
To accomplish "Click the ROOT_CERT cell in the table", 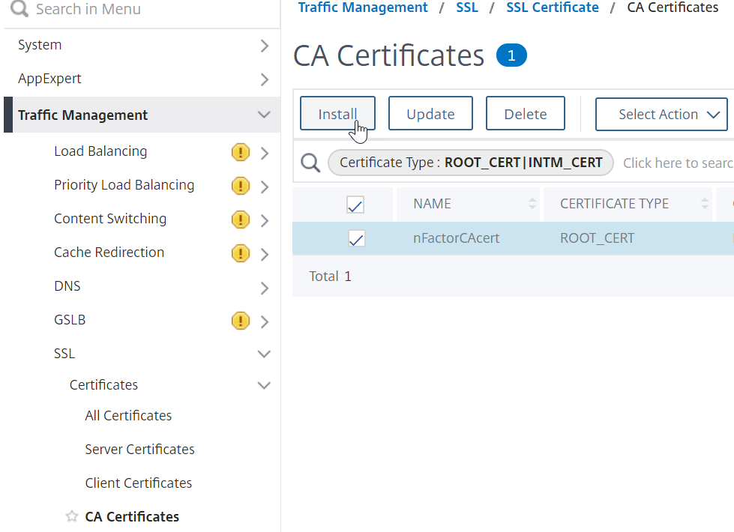I will 598,238.
